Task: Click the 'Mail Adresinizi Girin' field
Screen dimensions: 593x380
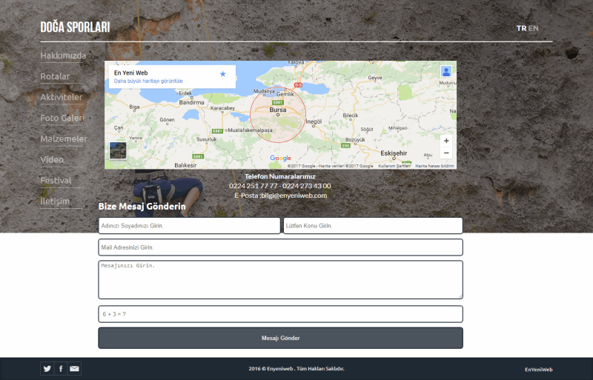Action: pyautogui.click(x=281, y=247)
